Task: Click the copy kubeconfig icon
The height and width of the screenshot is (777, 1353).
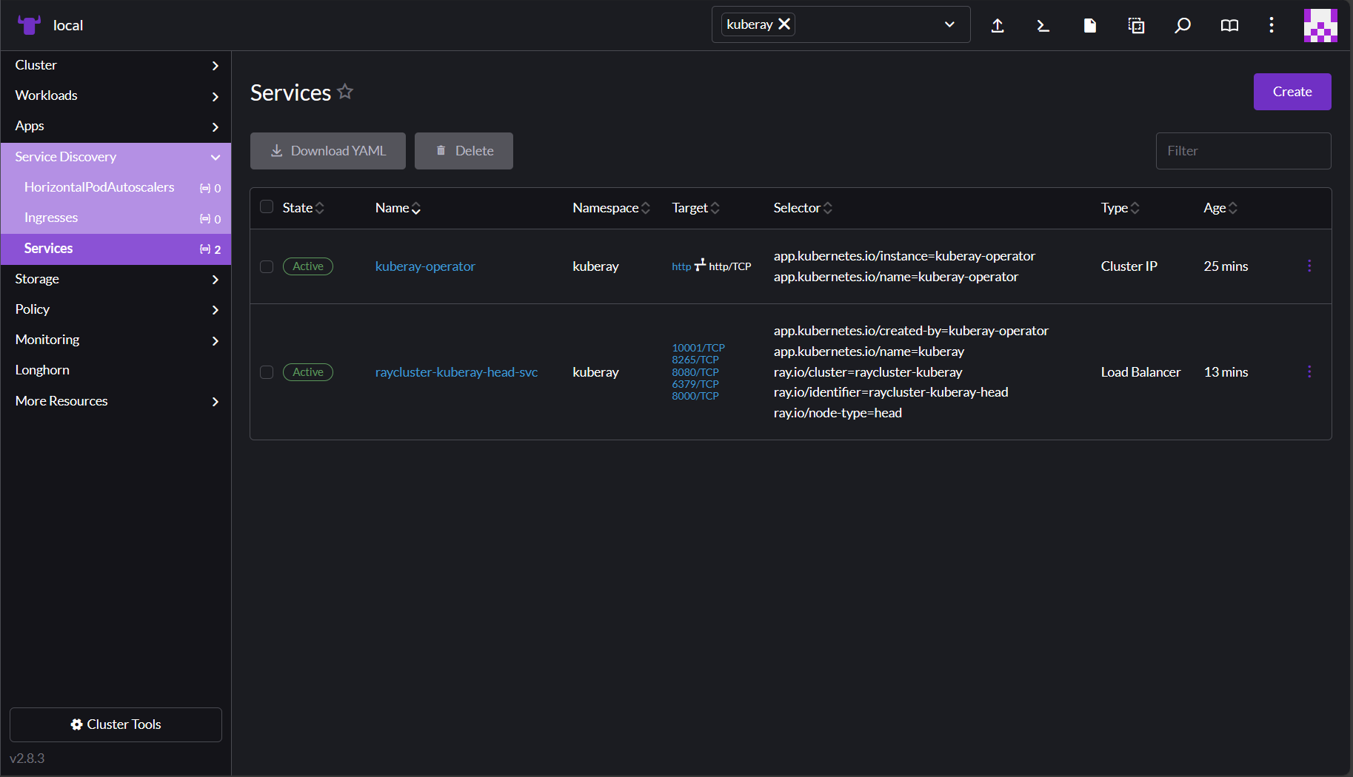Action: point(1135,25)
